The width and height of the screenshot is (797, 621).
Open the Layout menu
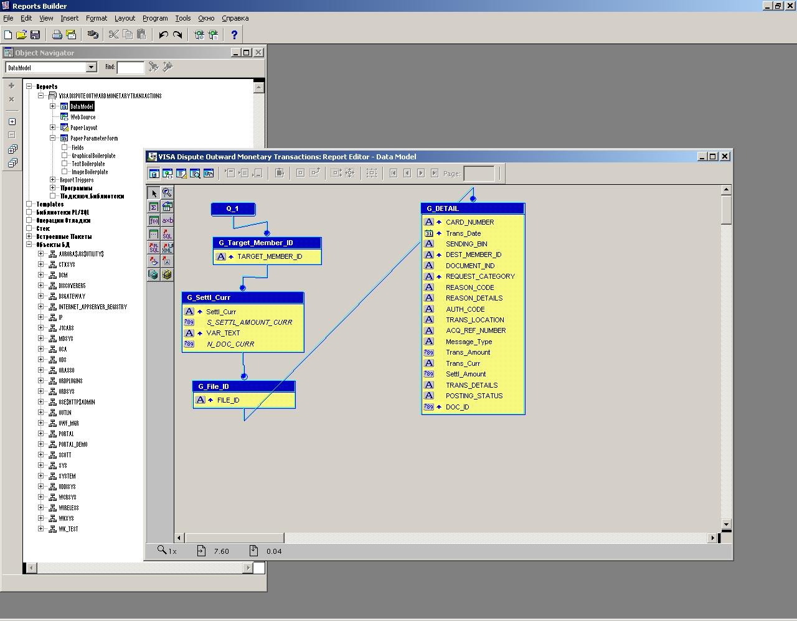(x=125, y=18)
